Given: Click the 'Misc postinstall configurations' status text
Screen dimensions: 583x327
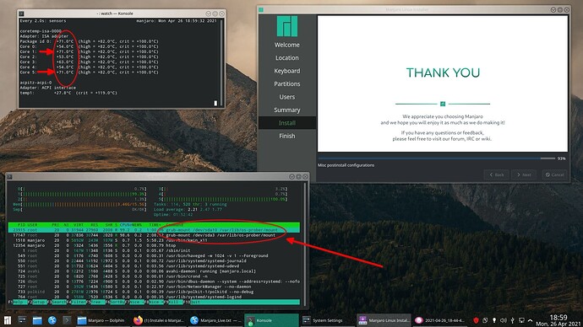Looking at the screenshot, I should (x=346, y=165).
